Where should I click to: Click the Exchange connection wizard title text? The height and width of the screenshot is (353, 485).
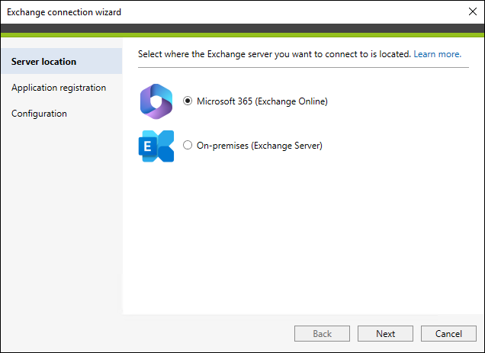(x=64, y=12)
